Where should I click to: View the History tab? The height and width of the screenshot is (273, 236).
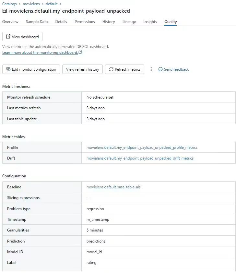tap(109, 22)
